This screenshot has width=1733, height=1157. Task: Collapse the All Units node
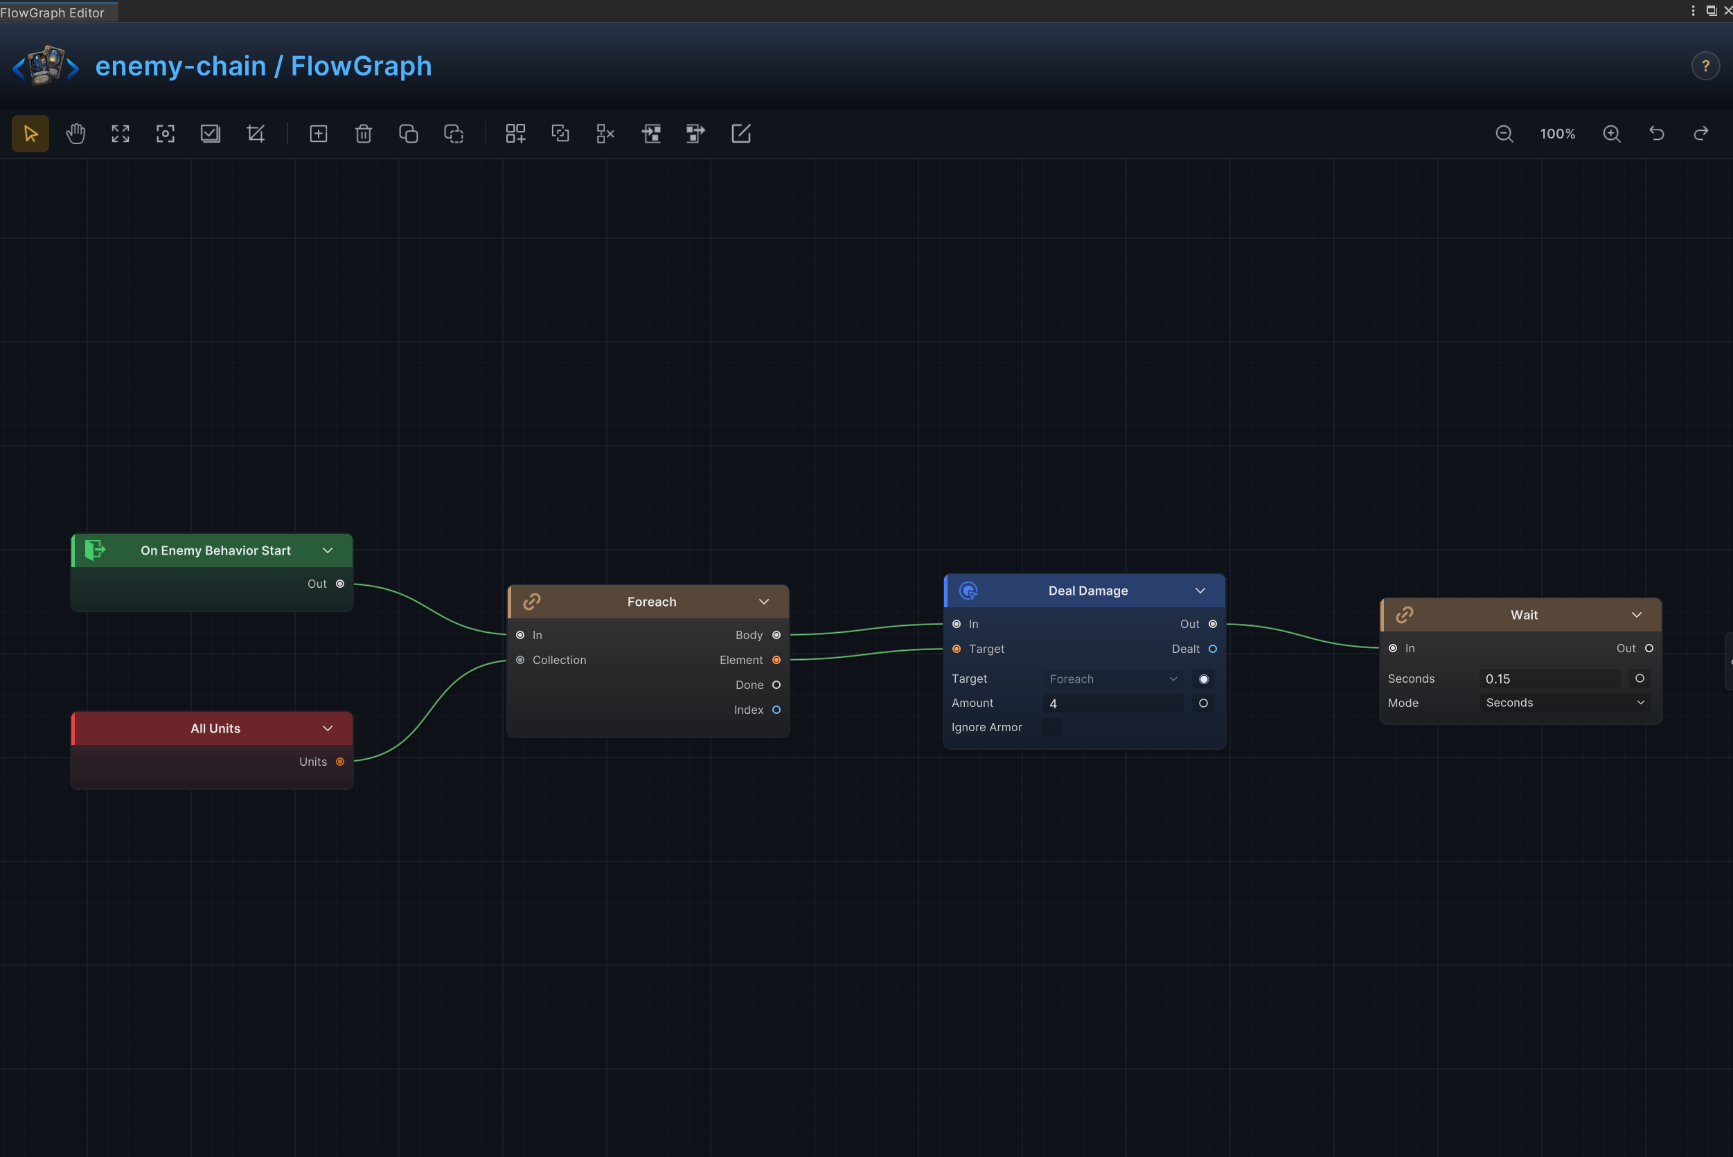click(x=328, y=728)
